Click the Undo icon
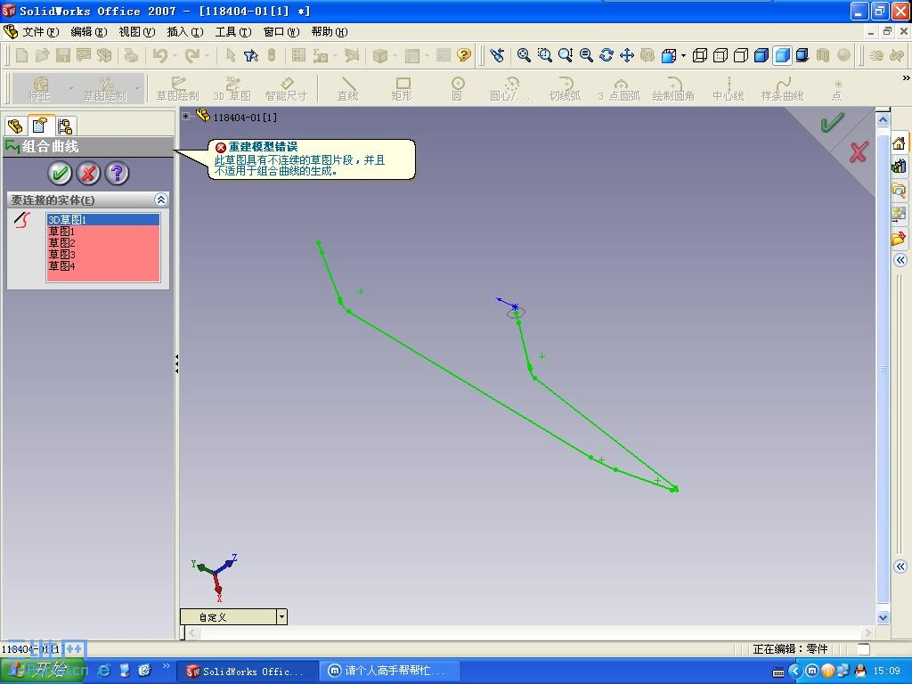Screen dimensions: 912x684 (160, 55)
